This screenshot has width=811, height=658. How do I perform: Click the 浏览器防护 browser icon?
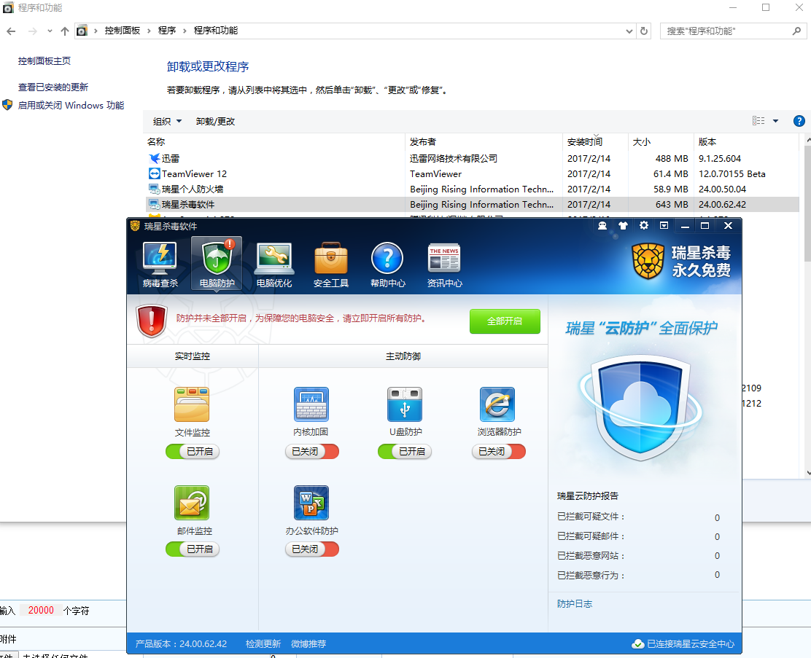point(497,404)
